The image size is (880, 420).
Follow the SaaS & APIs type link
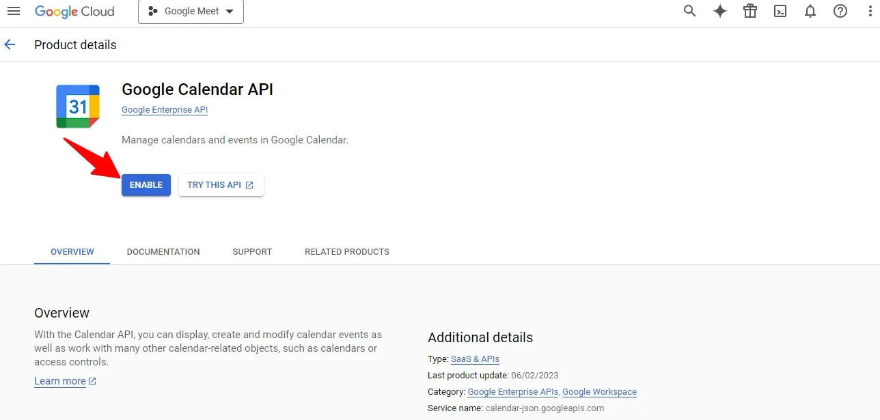[x=475, y=359]
